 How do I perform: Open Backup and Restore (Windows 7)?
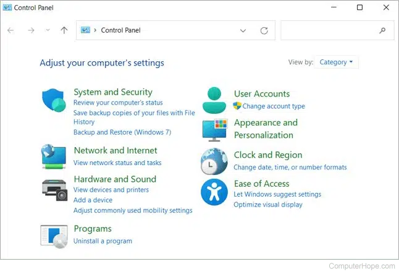tap(122, 132)
